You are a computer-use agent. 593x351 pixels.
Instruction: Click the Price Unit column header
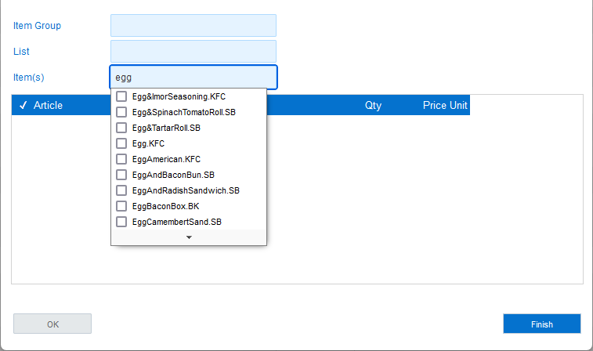[444, 105]
